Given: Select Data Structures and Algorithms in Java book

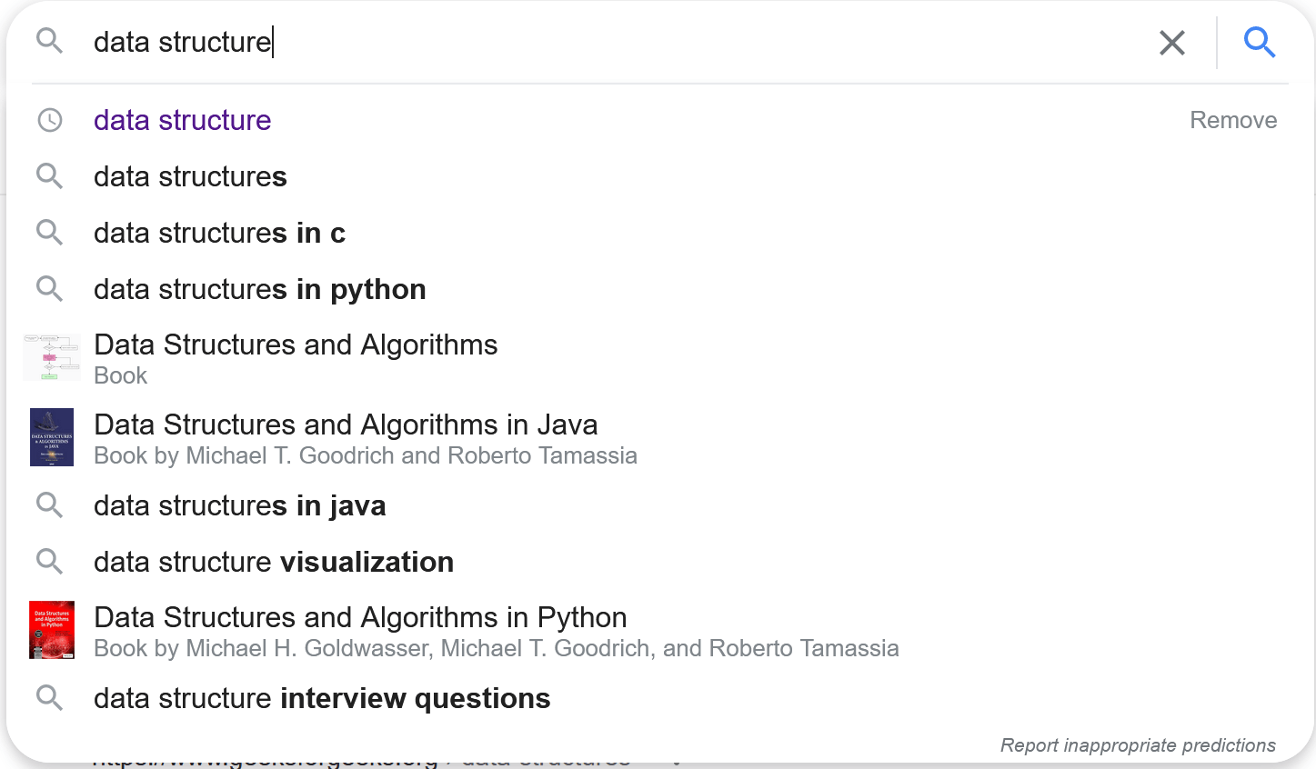Looking at the screenshot, I should coord(346,425).
